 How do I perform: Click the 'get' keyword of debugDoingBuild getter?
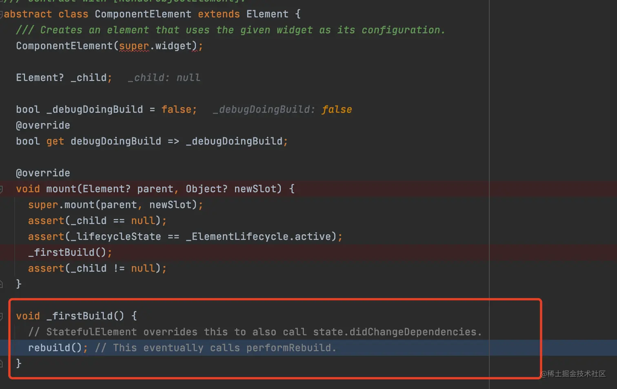pyautogui.click(x=55, y=141)
